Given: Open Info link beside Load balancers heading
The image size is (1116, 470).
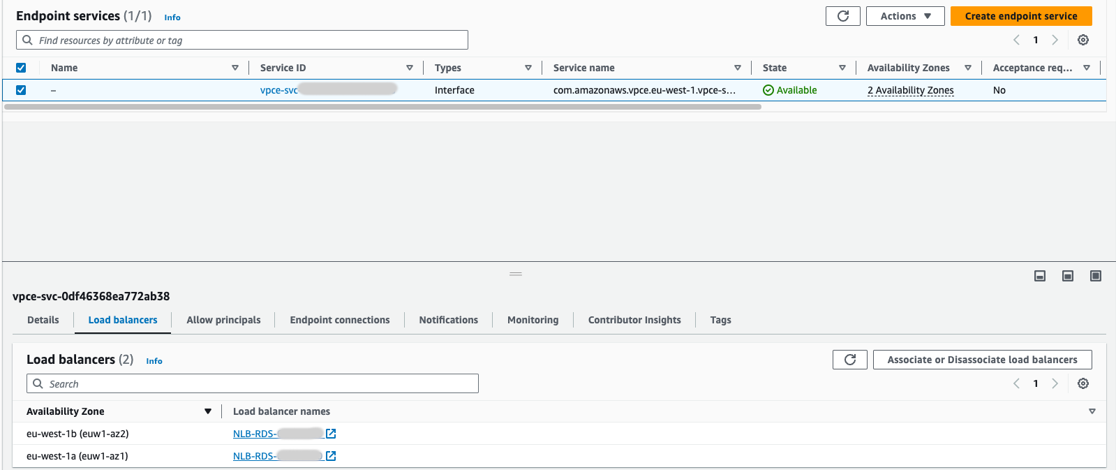Looking at the screenshot, I should 154,361.
